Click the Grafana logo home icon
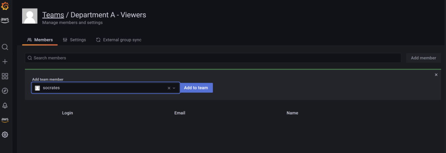The height and width of the screenshot is (153, 446). (x=5, y=6)
